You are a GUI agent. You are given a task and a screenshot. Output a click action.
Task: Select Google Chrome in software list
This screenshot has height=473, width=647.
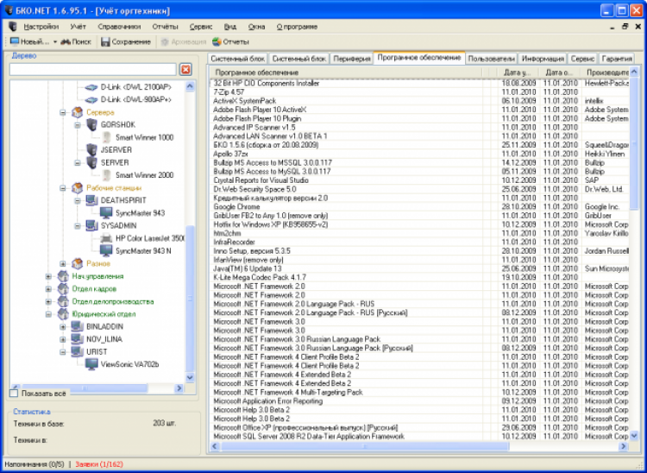tap(419, 207)
